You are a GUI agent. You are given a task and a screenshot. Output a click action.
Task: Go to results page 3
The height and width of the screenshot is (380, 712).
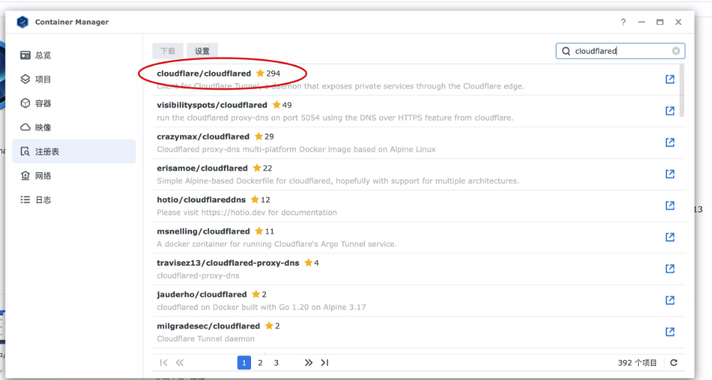pos(276,363)
